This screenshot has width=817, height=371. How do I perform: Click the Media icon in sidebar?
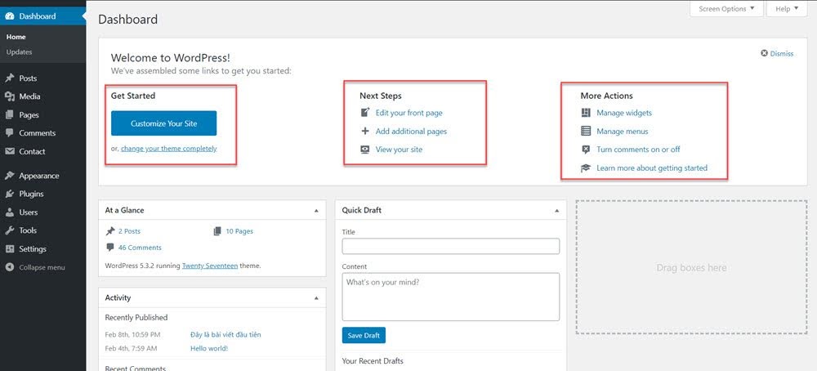tap(9, 96)
